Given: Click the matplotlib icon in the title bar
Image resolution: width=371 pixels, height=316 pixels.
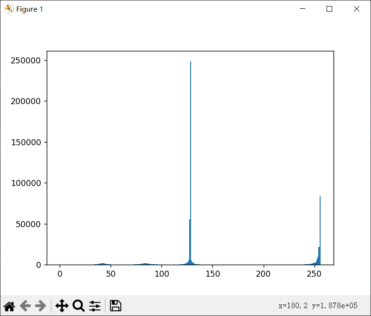Looking at the screenshot, I should (x=9, y=9).
